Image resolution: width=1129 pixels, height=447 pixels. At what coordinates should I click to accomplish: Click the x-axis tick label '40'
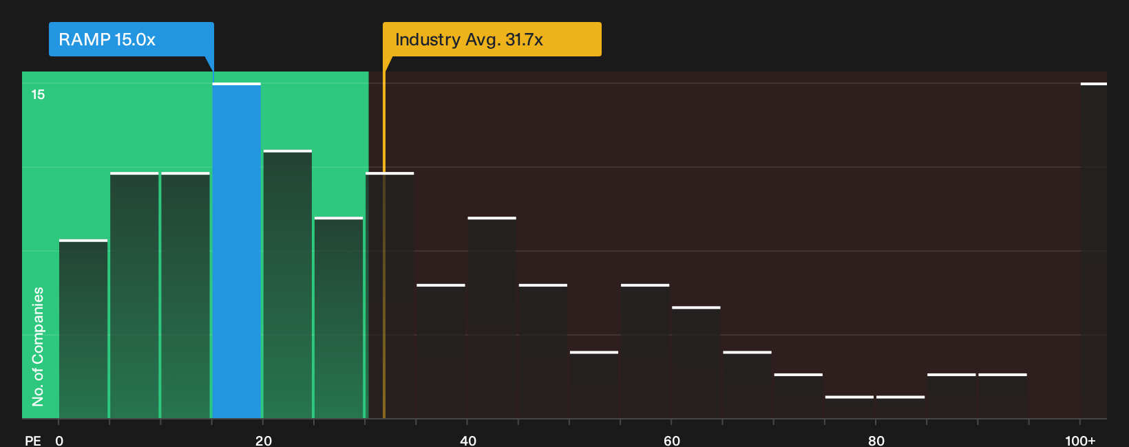tap(468, 441)
